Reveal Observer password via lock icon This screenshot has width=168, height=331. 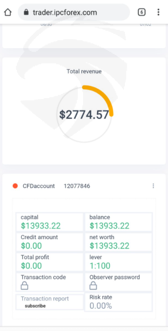click(93, 286)
